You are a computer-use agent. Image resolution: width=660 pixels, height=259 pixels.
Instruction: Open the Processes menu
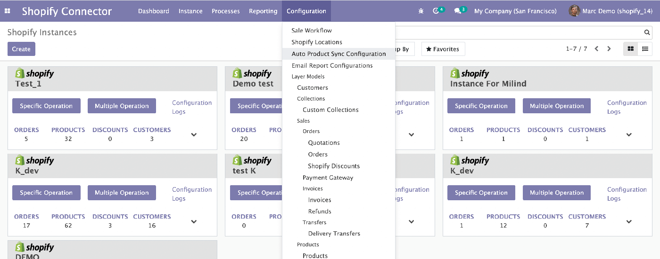coord(226,11)
